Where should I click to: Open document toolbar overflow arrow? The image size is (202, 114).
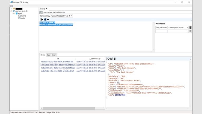pos(191,59)
